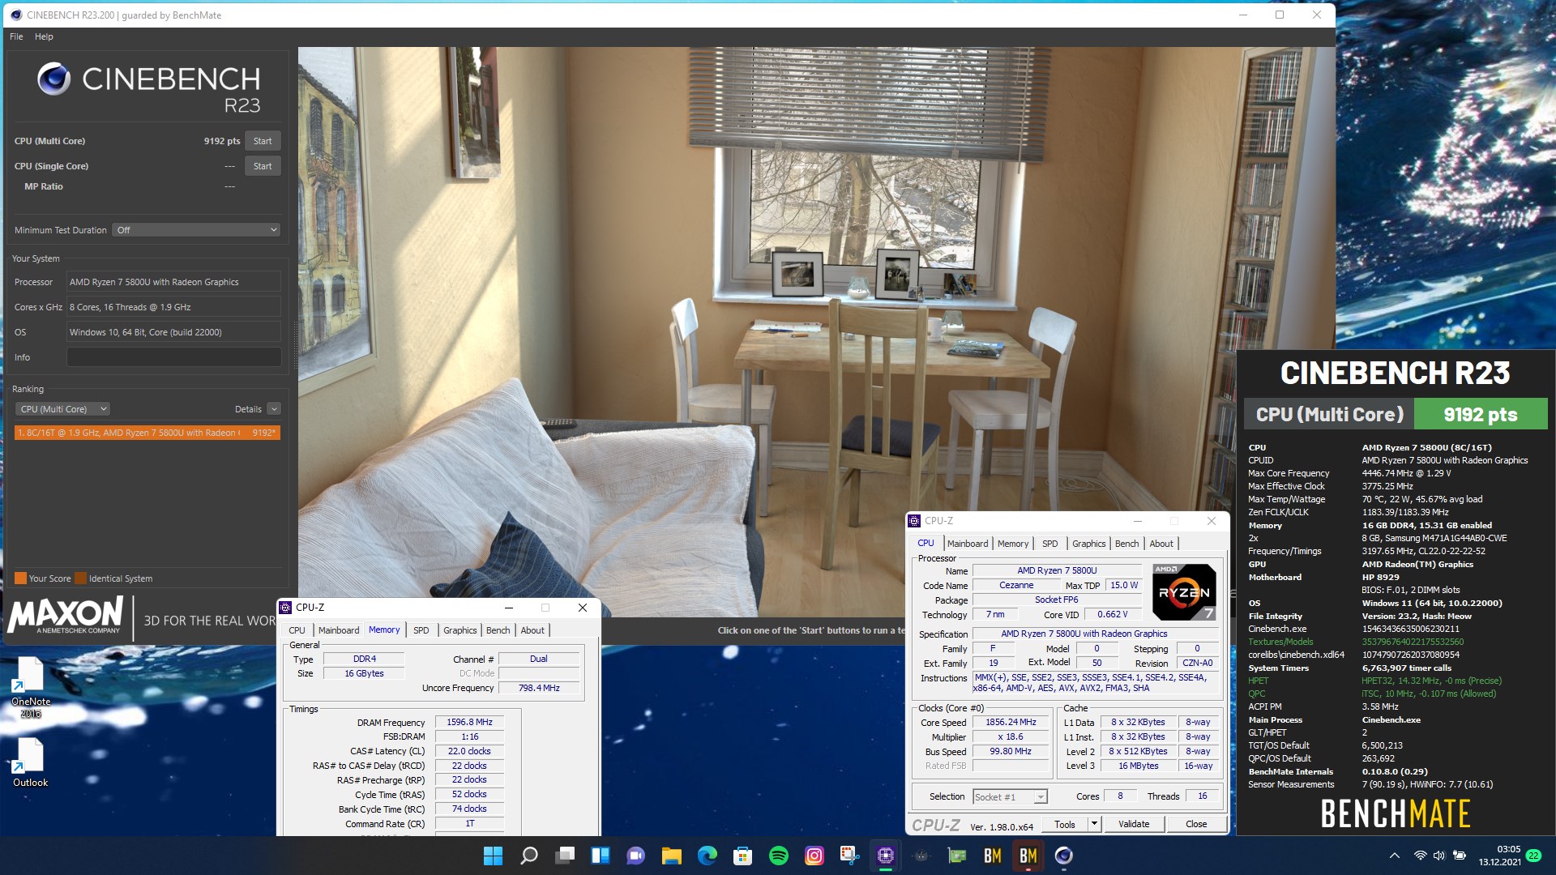Open SPD tab in left CPU-Z window
The image size is (1556, 875).
(421, 630)
